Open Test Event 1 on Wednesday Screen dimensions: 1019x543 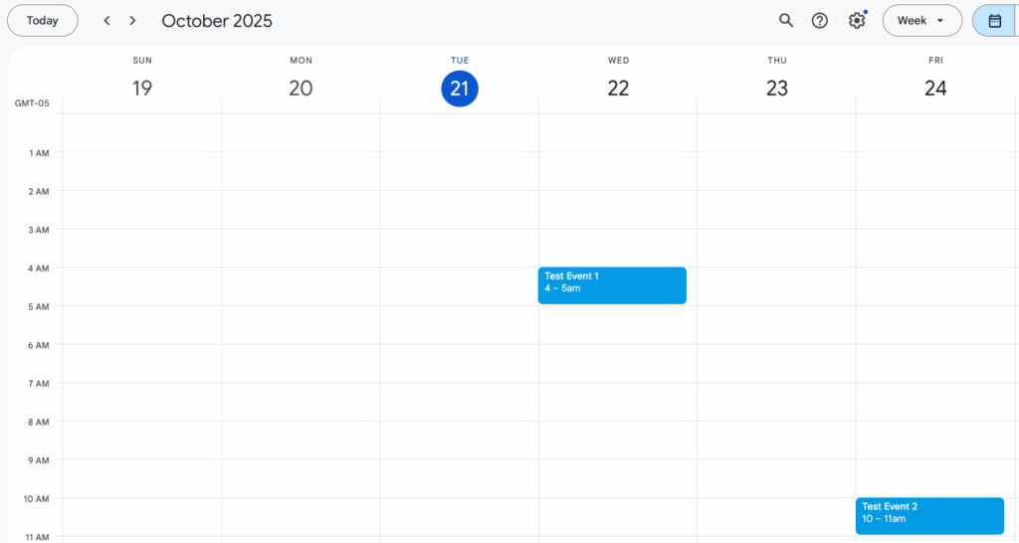pos(612,285)
